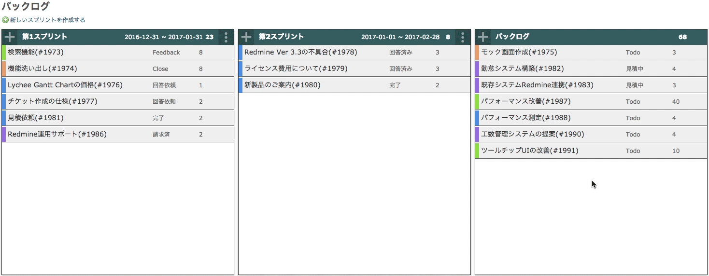The height and width of the screenshot is (276, 709).
Task: Click Close status of 機能洗い出し
Action: click(x=160, y=69)
